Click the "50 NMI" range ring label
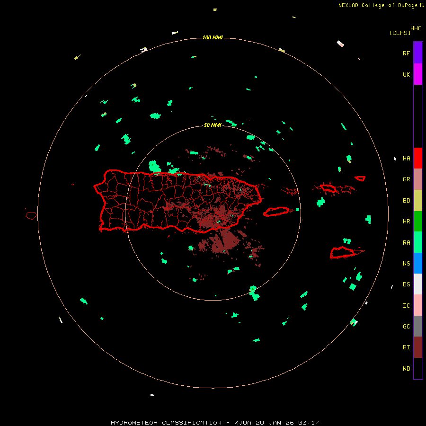Image resolution: width=426 pixels, height=426 pixels. pyautogui.click(x=213, y=125)
